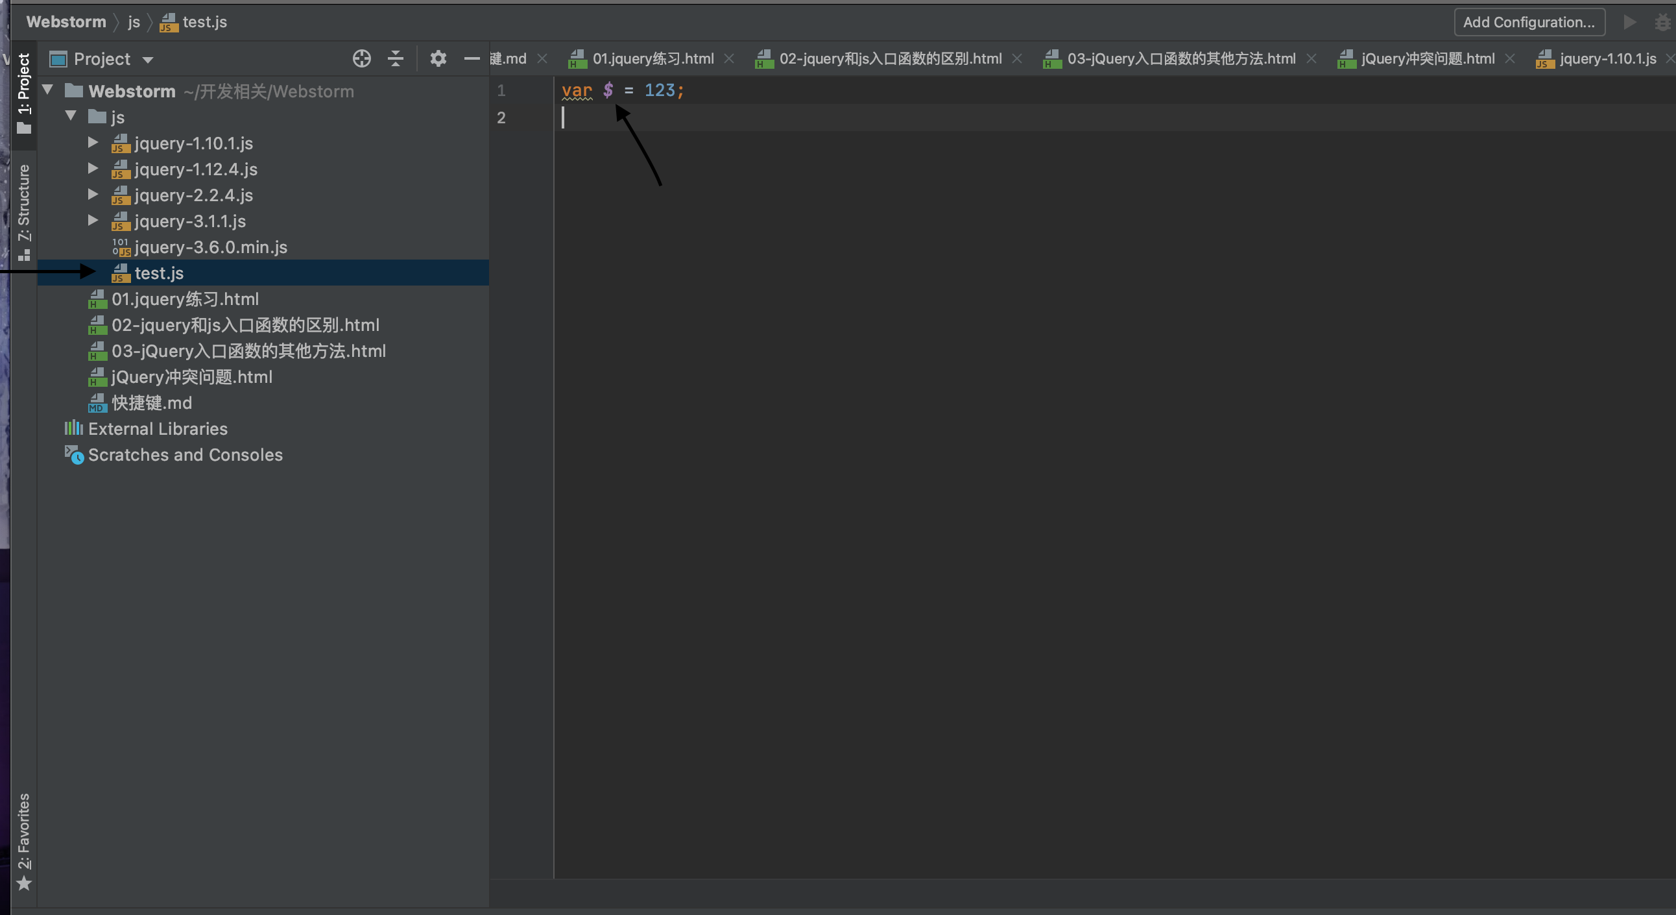This screenshot has width=1676, height=915.
Task: Close the 快捷键.md tab
Action: tap(542, 58)
